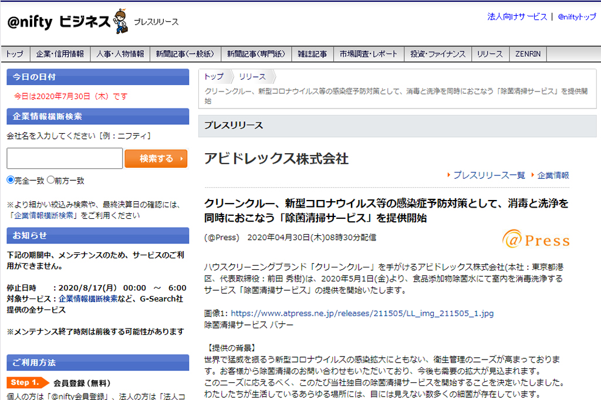Open the 新聞記事(一般紙) menu tab
Screen dimensions: 601x400
185,54
